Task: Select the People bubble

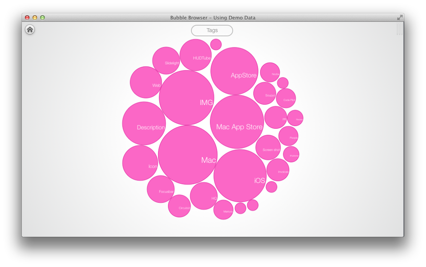Action: pos(289,136)
